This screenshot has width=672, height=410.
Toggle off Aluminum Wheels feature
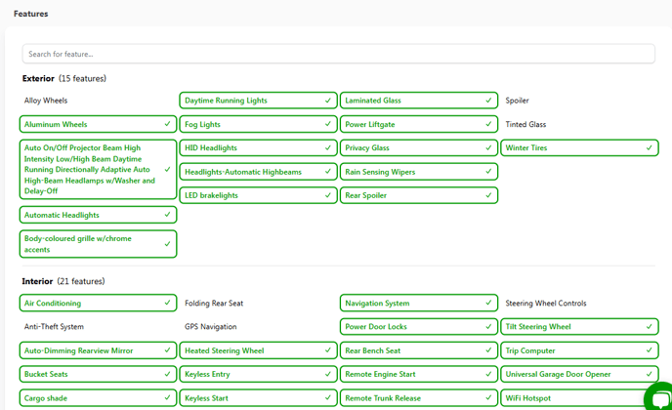[98, 124]
